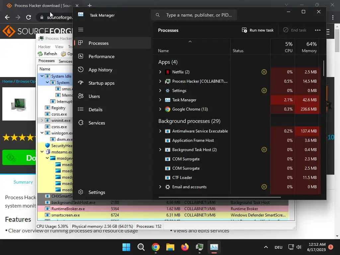
Task: Select smartscreen.exe row in Process Hacker
Action: pos(163,215)
